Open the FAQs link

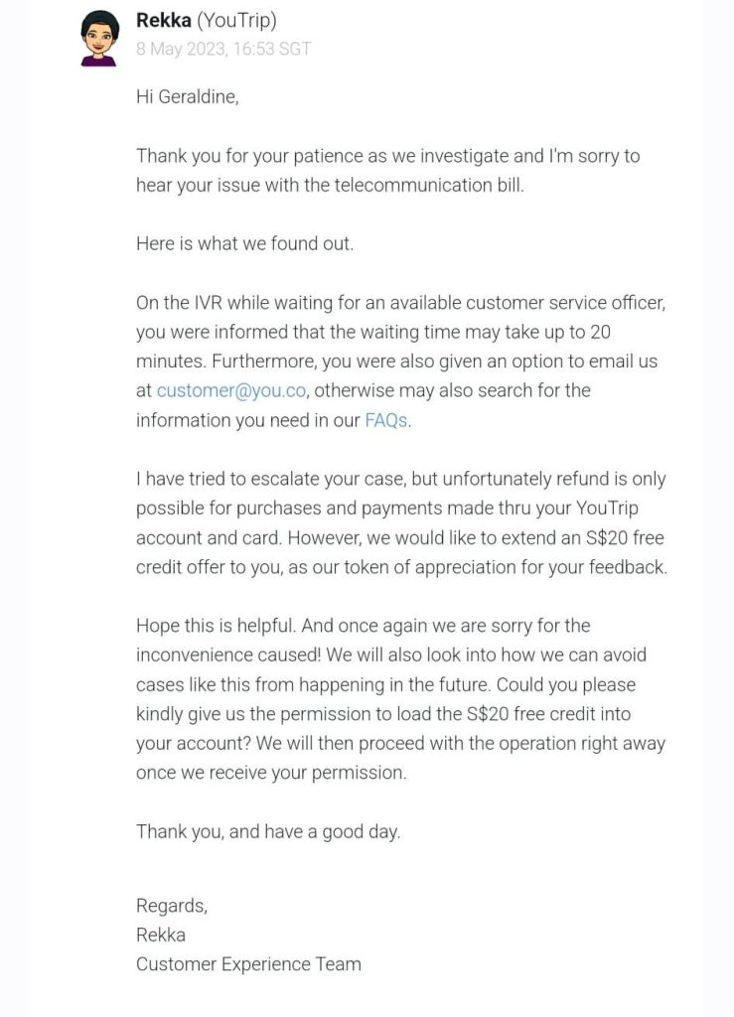click(x=387, y=420)
